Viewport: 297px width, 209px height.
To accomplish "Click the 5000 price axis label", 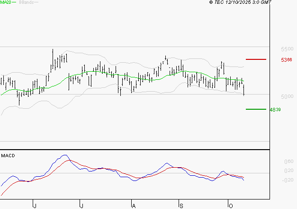I will click(x=287, y=97).
